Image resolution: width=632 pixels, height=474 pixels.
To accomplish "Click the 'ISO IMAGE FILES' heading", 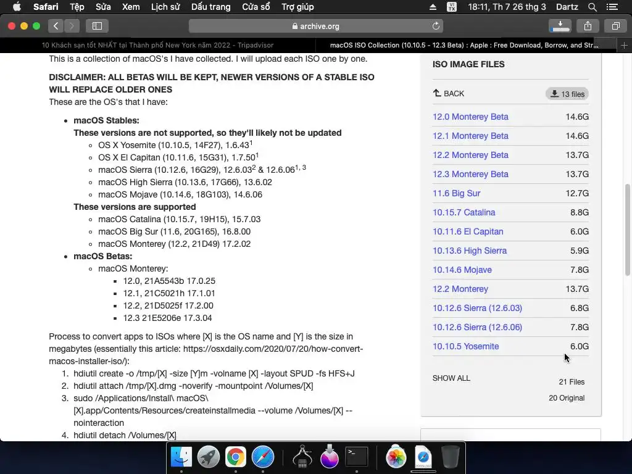I will click(468, 64).
